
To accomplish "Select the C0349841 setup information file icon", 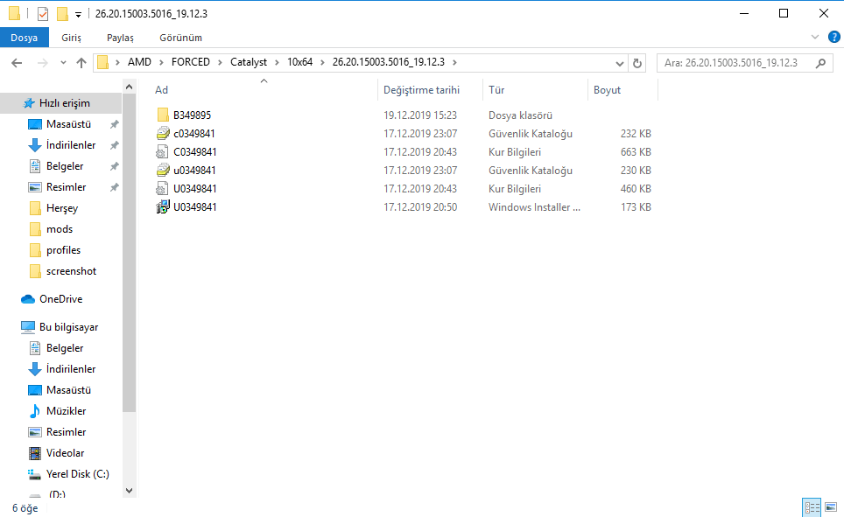I will pos(162,151).
